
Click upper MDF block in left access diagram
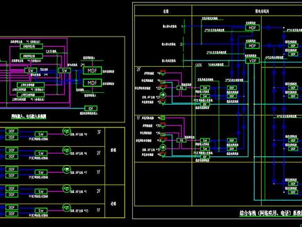tap(92, 71)
